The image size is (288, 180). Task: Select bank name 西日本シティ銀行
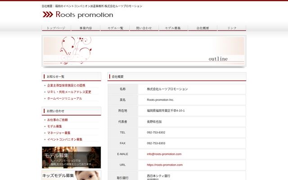158,176
